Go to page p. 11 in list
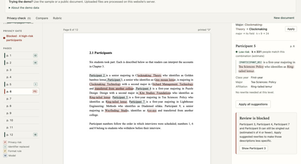 21,127
